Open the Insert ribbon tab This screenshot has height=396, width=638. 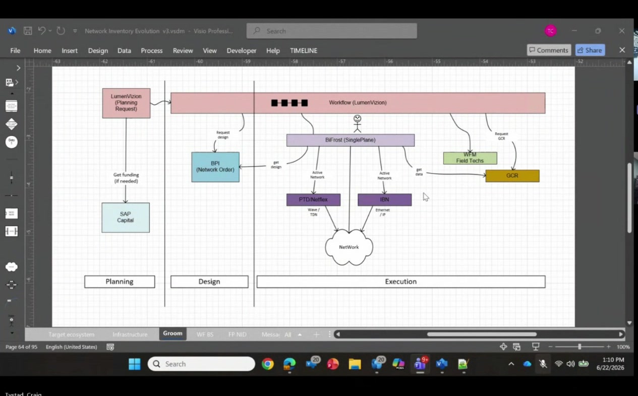pyautogui.click(x=70, y=50)
